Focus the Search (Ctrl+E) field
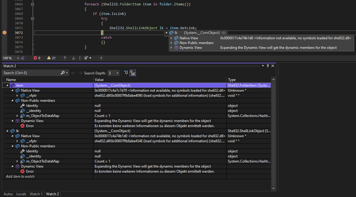This screenshot has width=356, height=197. [31, 73]
